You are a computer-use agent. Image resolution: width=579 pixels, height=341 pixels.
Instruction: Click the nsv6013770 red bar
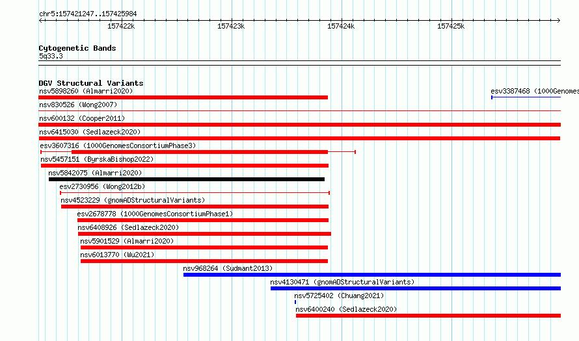(204, 261)
